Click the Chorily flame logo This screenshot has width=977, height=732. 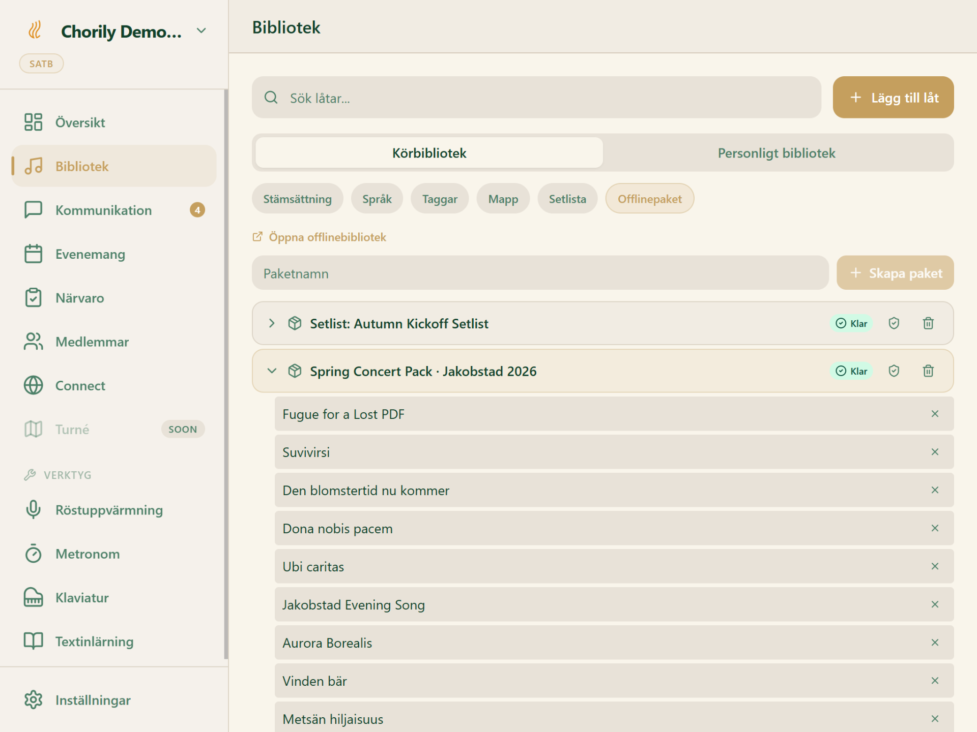click(34, 30)
